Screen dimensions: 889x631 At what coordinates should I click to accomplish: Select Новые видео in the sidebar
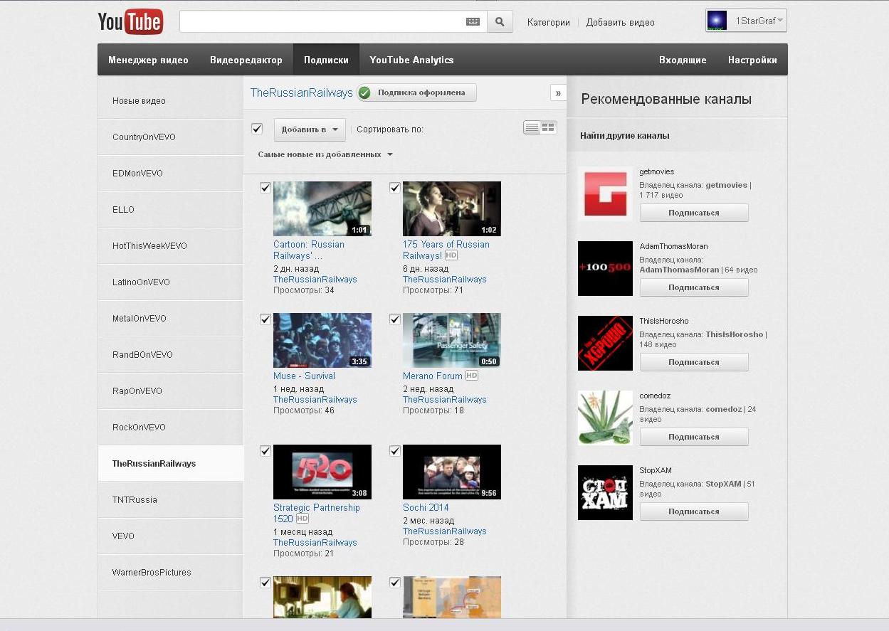171,101
